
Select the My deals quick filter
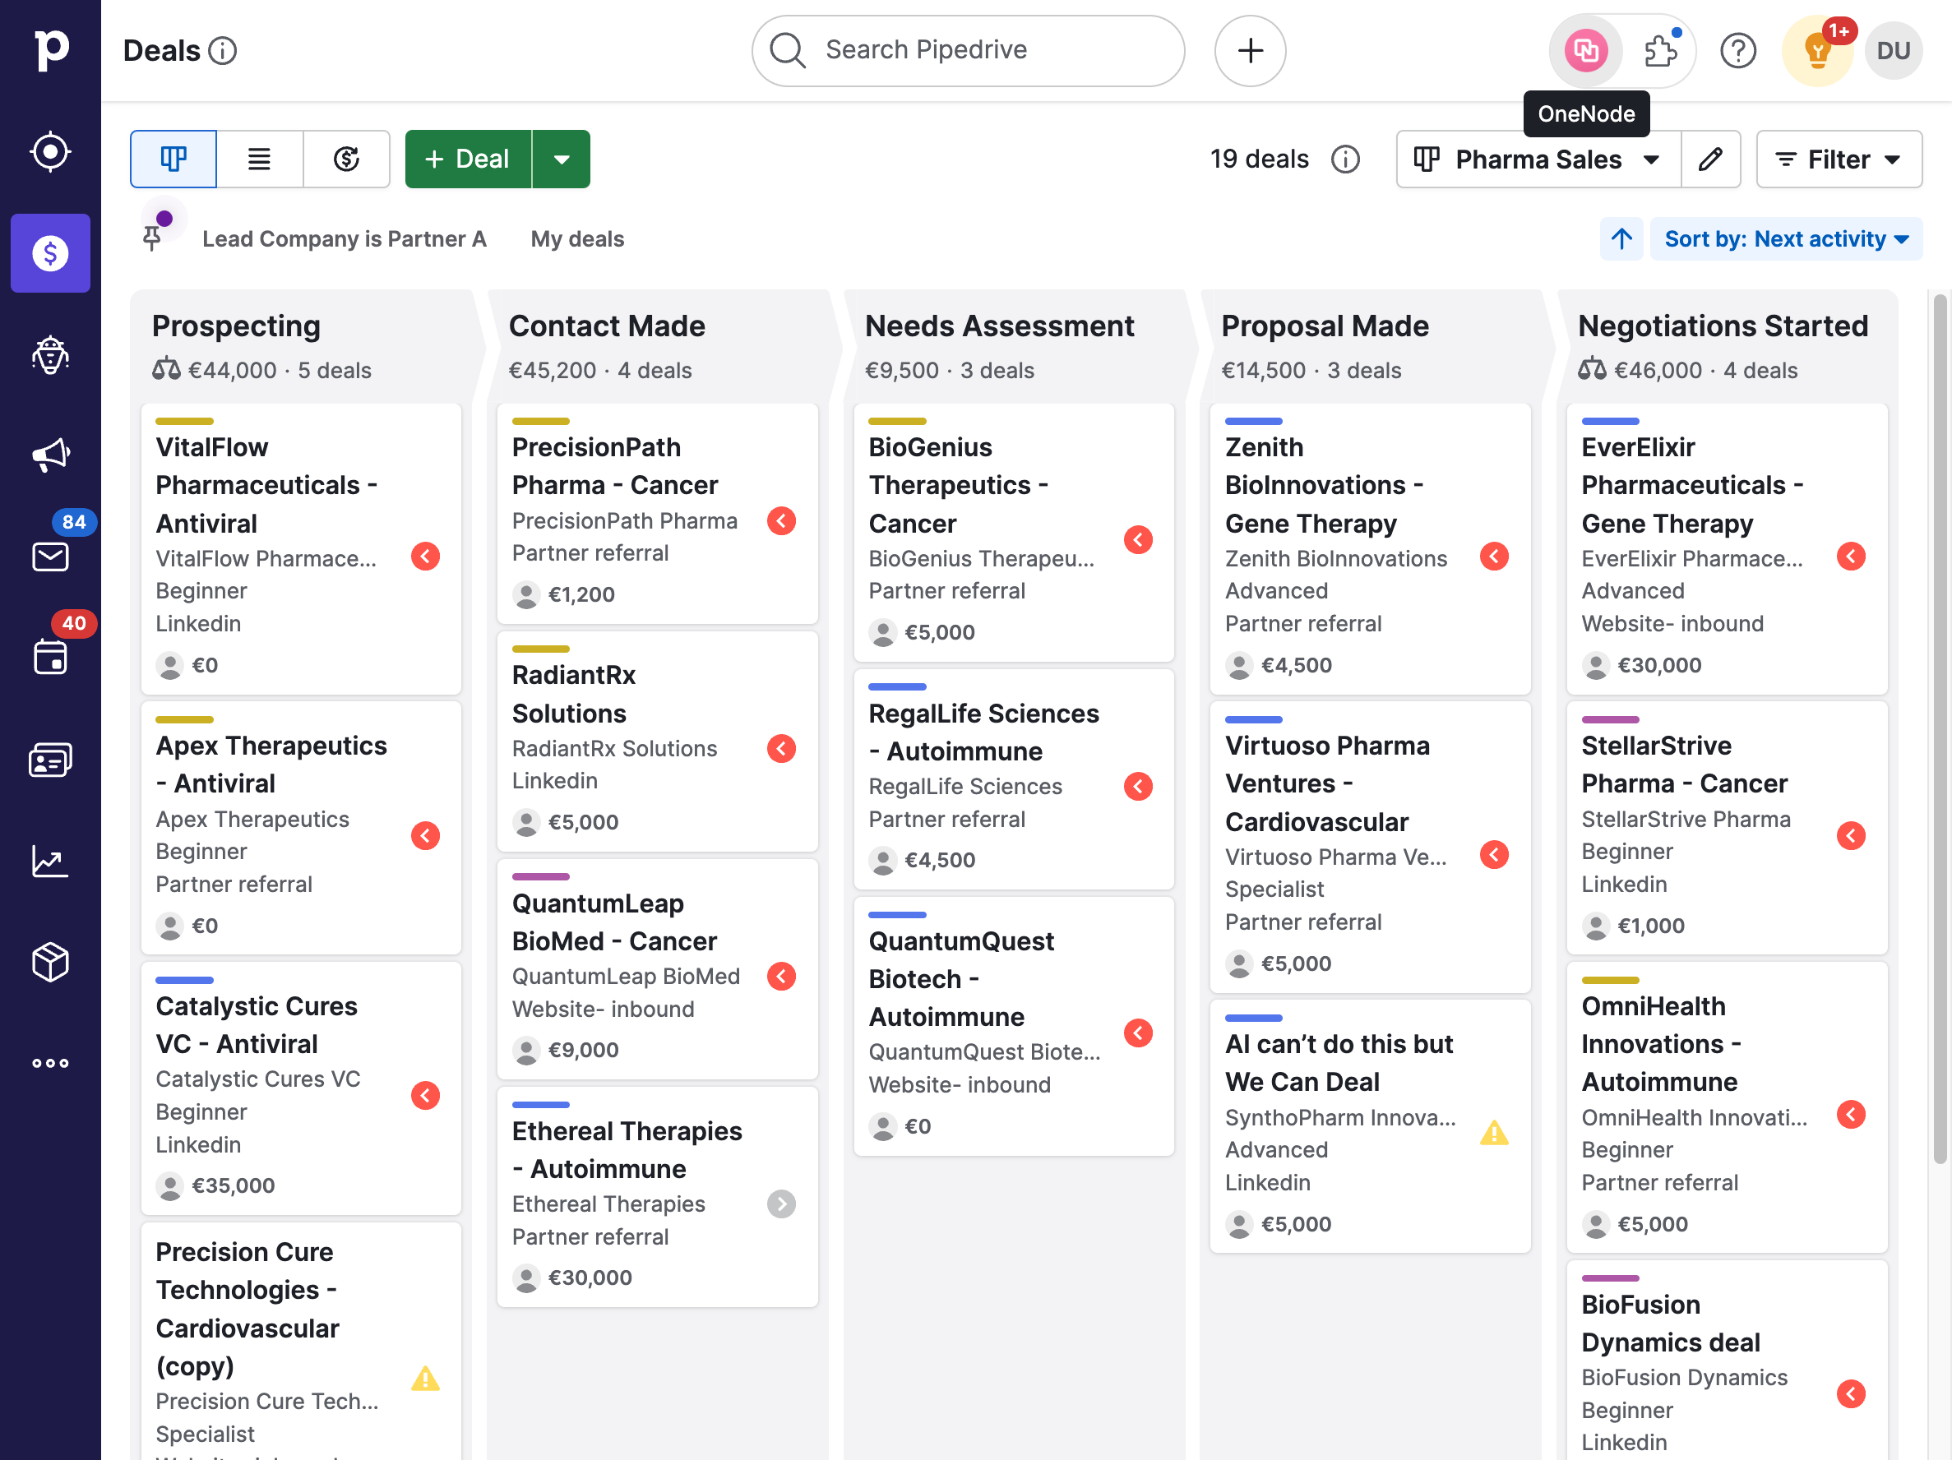coord(577,239)
